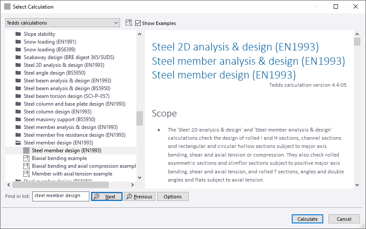This screenshot has height=229, width=366.
Task: Click the Show Examples help icon
Action: (129, 23)
